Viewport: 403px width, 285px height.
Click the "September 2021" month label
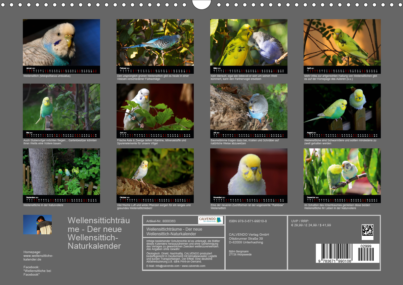[x=32, y=198]
